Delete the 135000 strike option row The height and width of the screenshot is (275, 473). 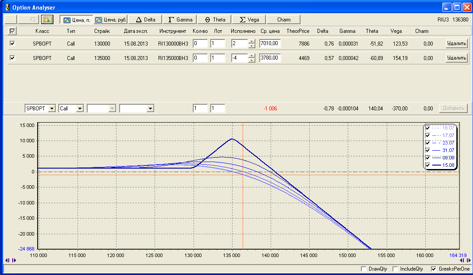[457, 58]
